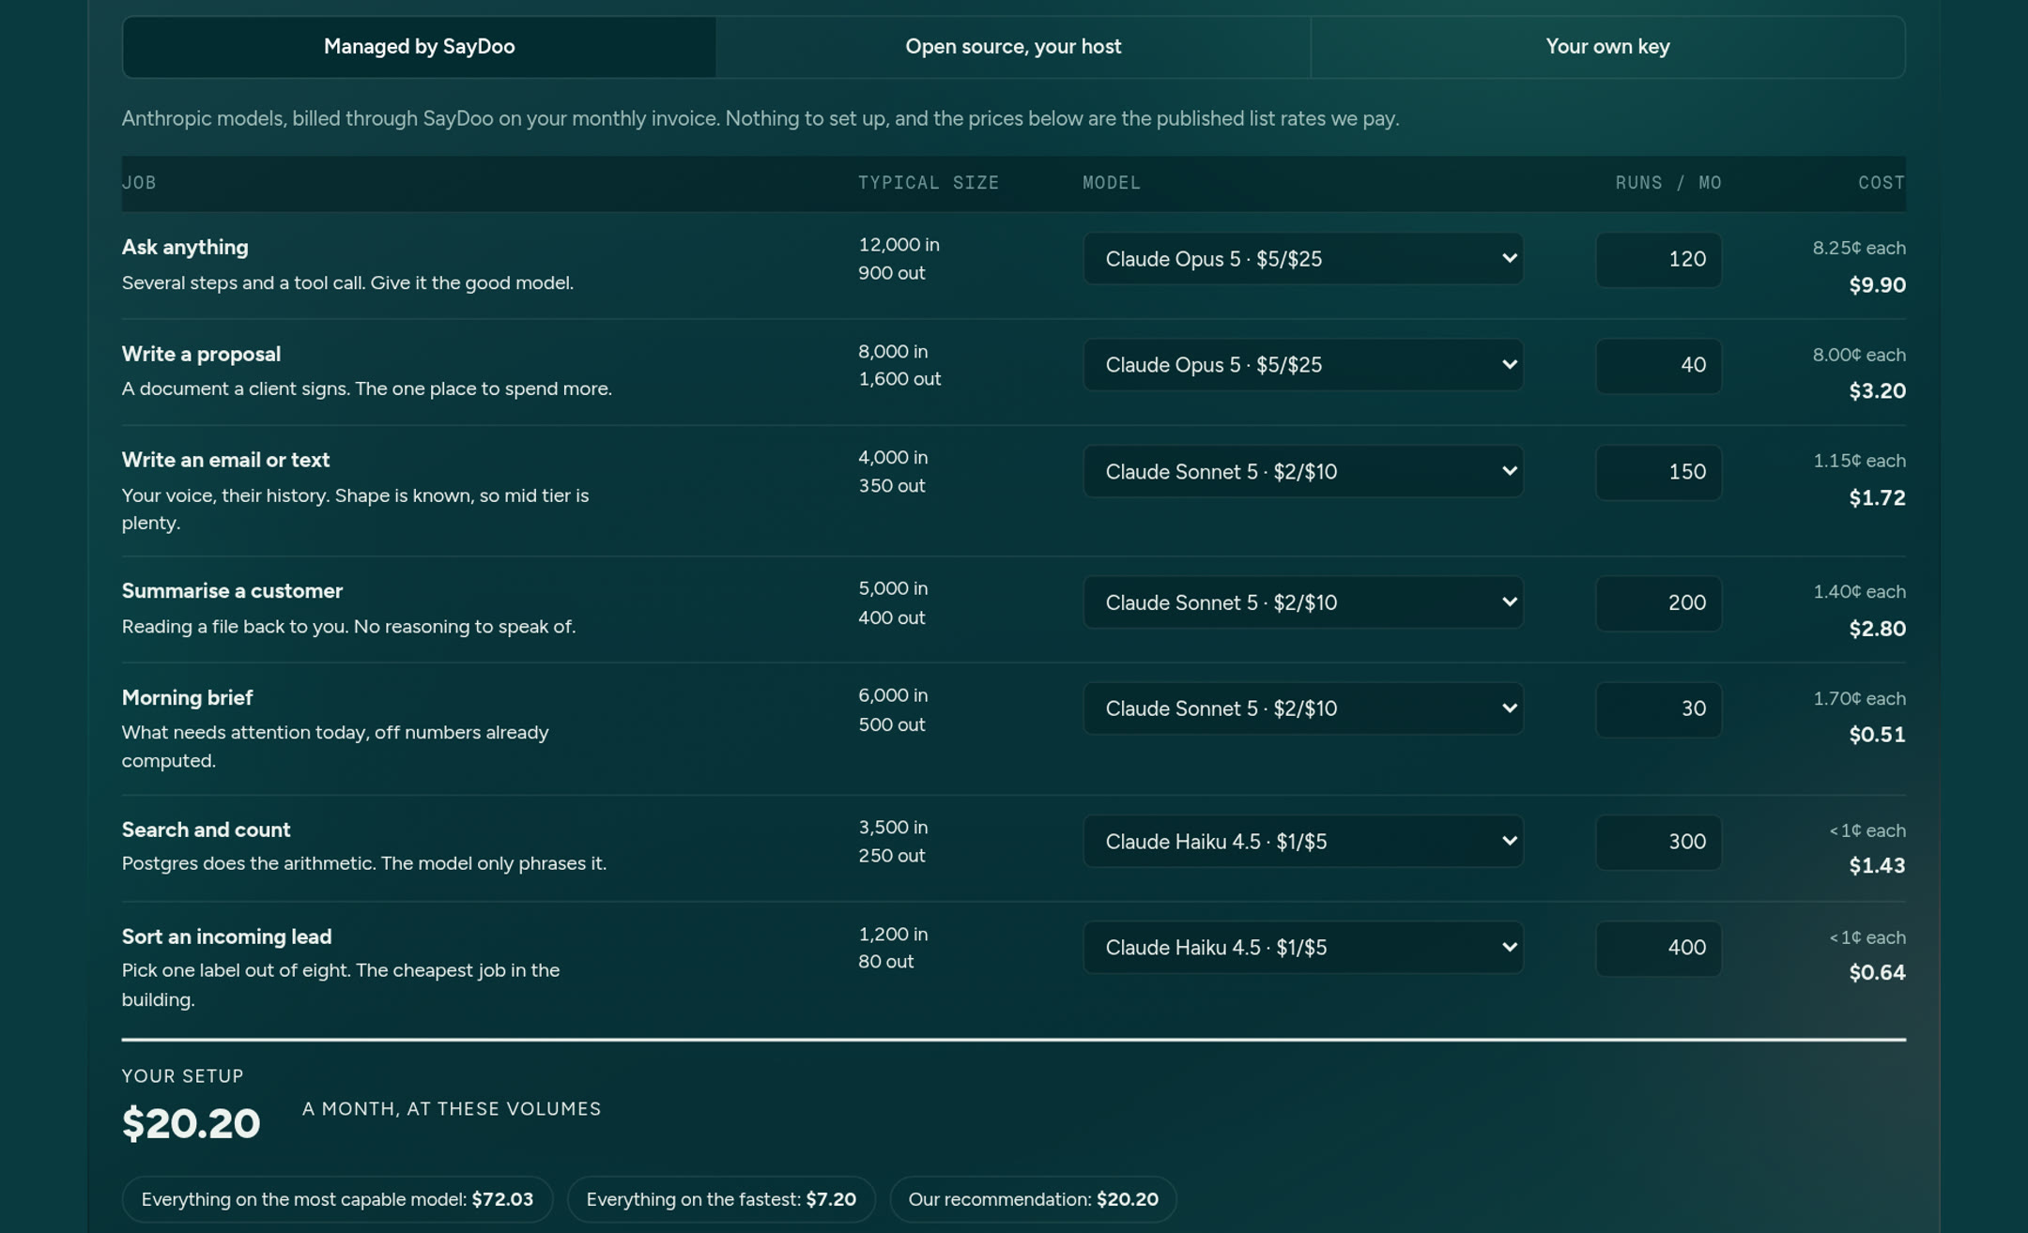Change model for Write a proposal
The height and width of the screenshot is (1233, 2028).
click(x=1302, y=365)
